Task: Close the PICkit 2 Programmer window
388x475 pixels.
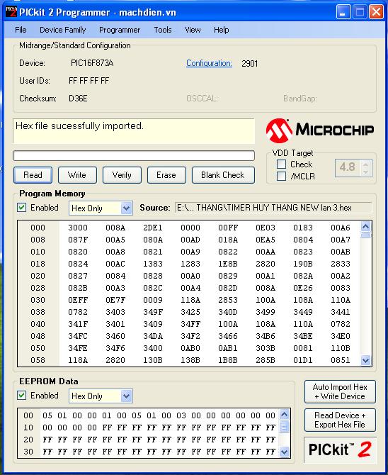Action: pos(376,12)
